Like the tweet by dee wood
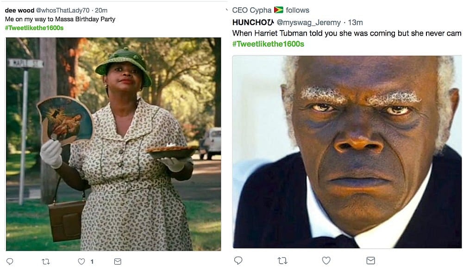Screen dimensions: 463x271 (81, 262)
